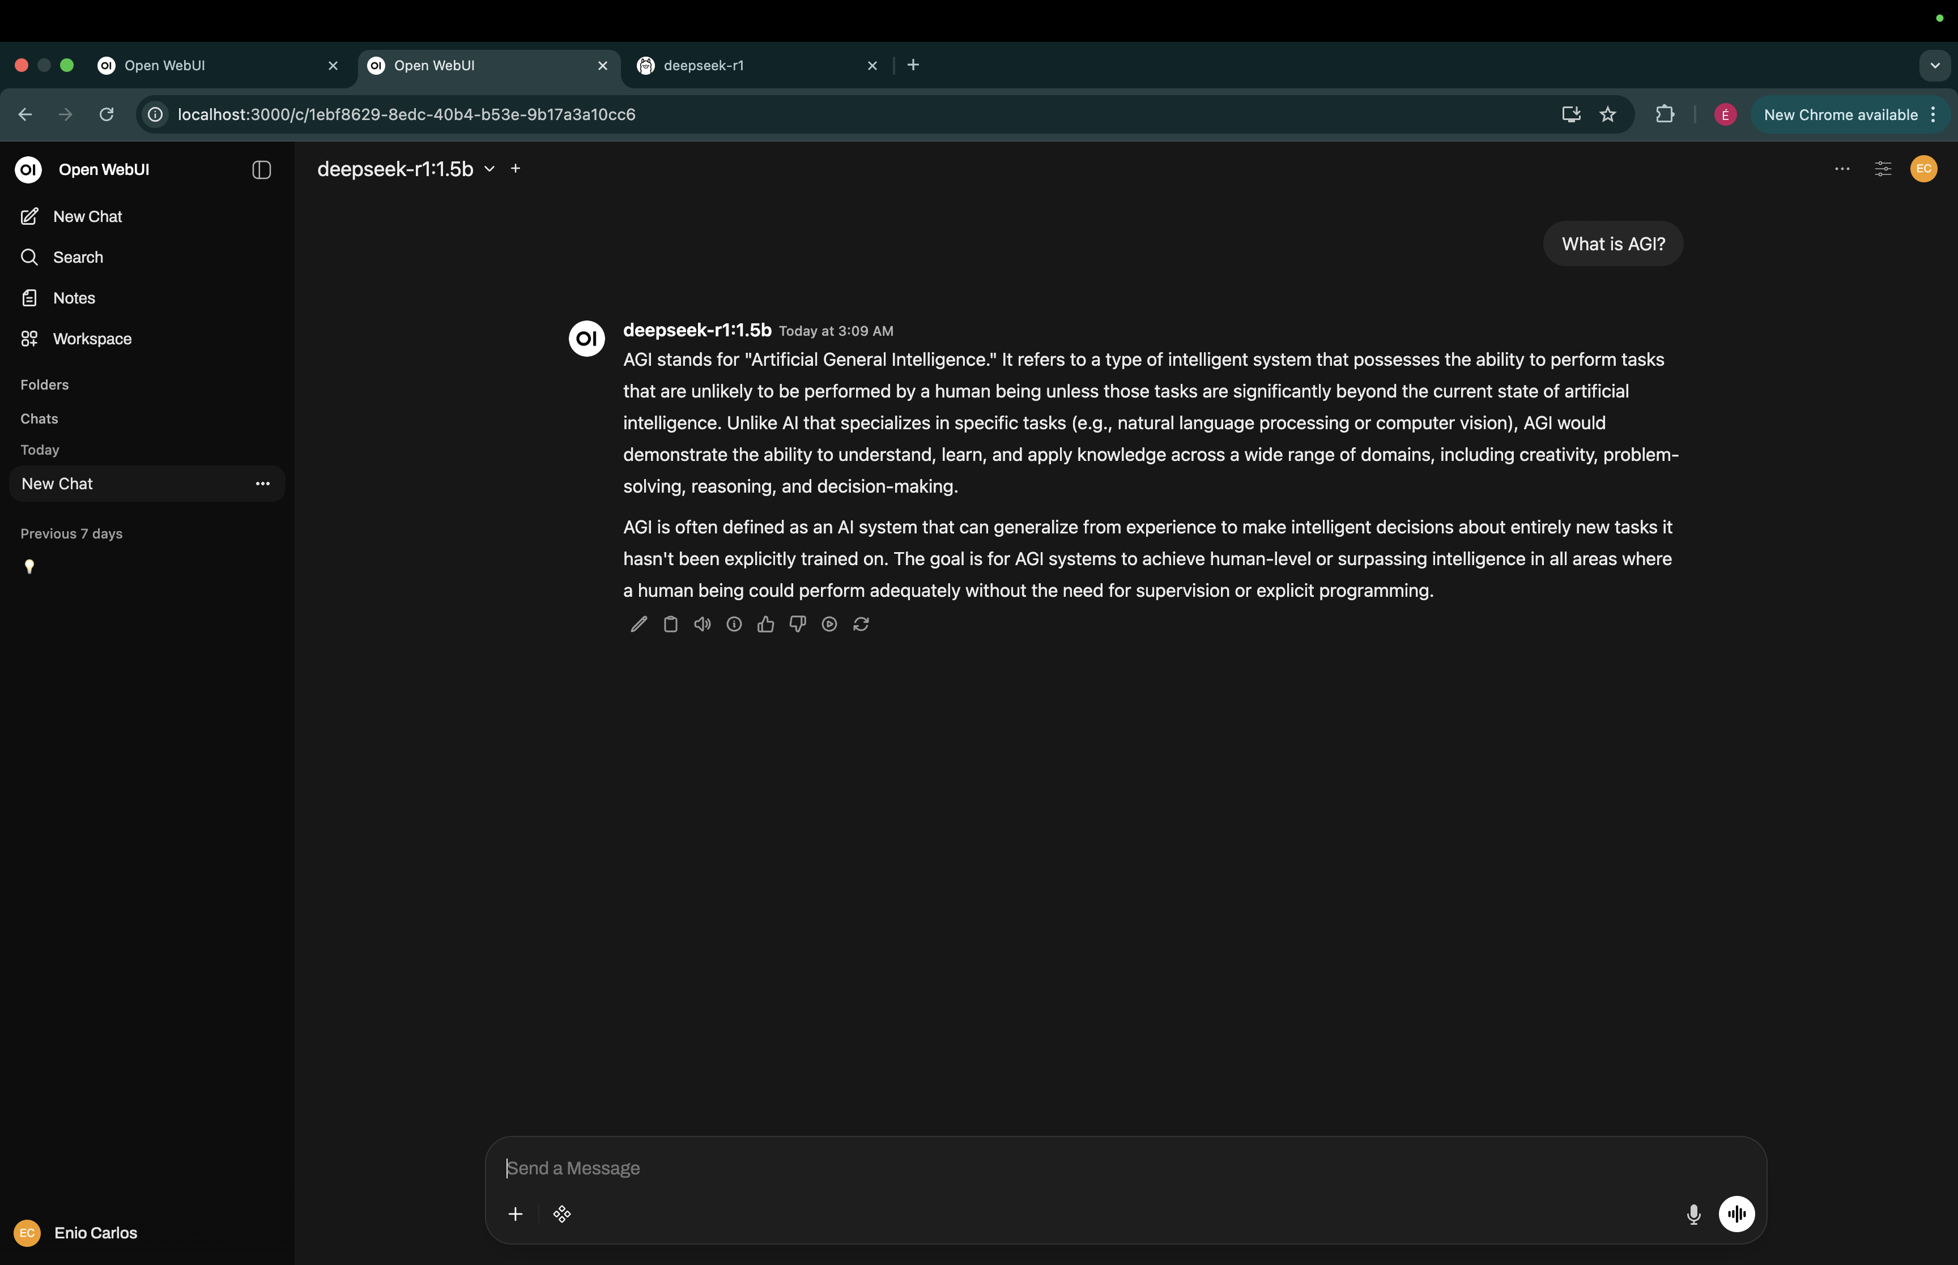1958x1265 pixels.
Task: Edit the response with pencil icon
Action: pos(639,624)
